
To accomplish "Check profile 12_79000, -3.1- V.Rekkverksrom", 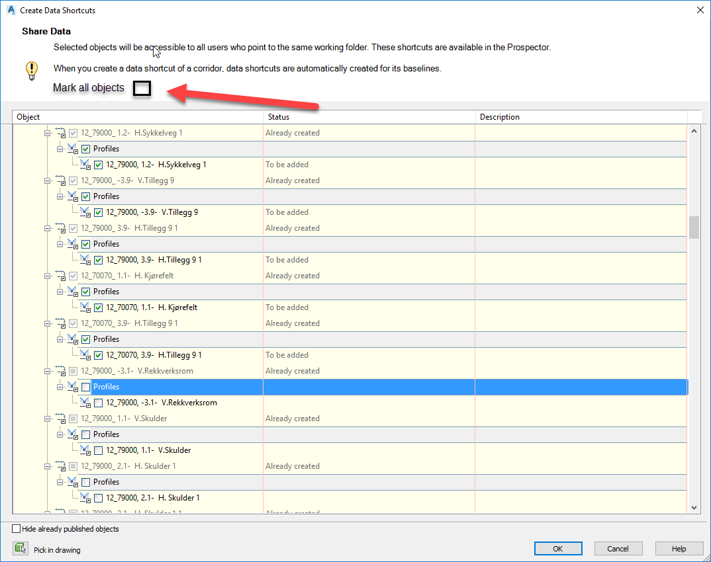I will click(99, 403).
